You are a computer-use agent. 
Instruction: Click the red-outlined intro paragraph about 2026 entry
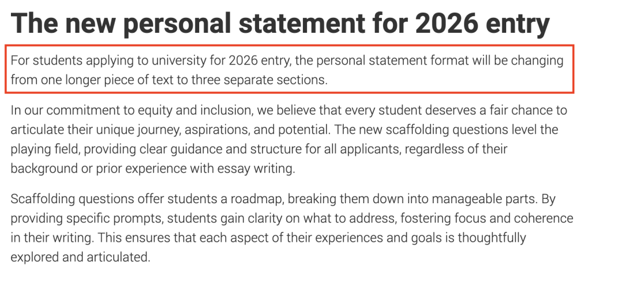coord(289,70)
